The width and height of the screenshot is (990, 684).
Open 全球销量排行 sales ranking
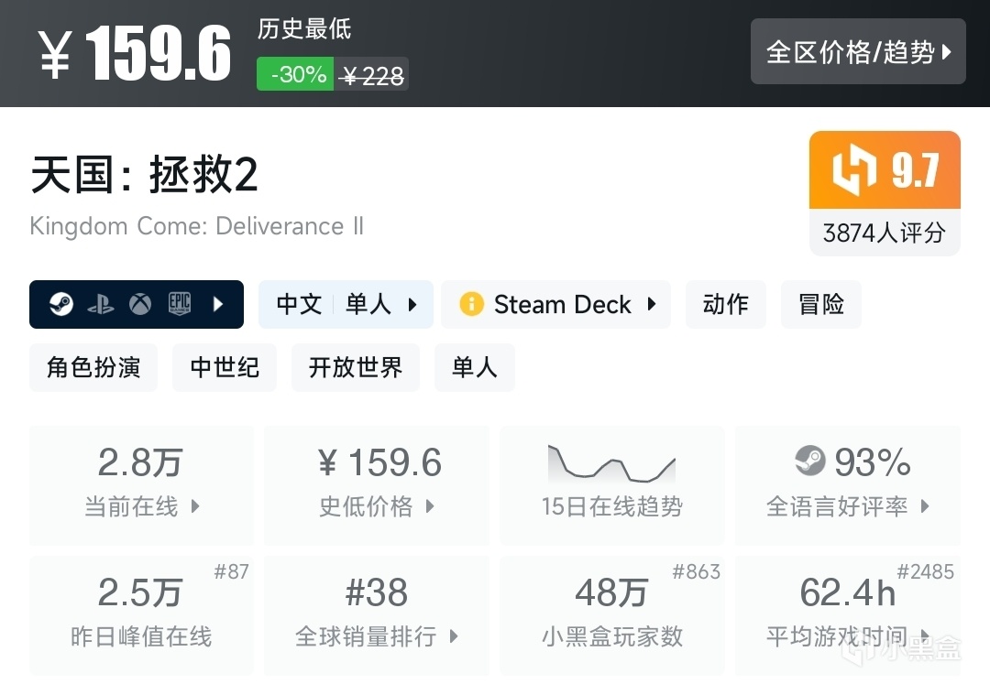click(377, 615)
